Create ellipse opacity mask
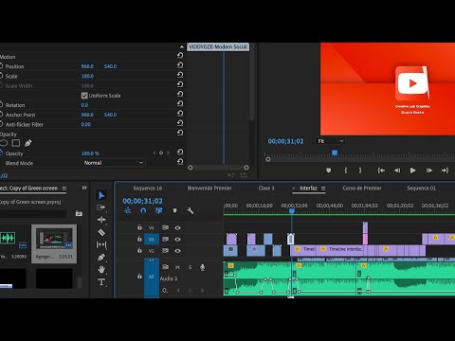This screenshot has height=341, width=455. click(x=4, y=143)
